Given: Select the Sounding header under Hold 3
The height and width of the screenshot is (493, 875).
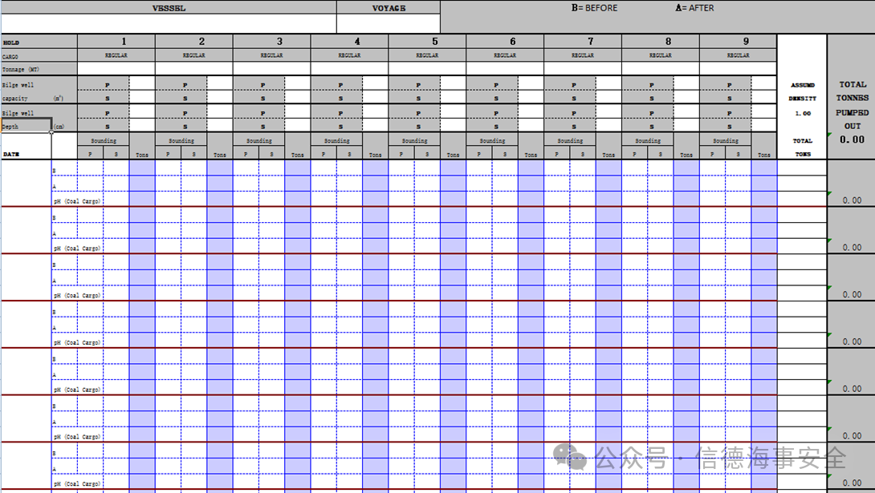Looking at the screenshot, I should pyautogui.click(x=258, y=140).
